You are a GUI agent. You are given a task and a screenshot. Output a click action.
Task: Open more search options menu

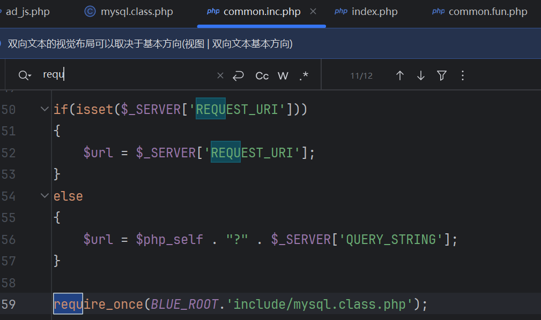click(x=463, y=75)
